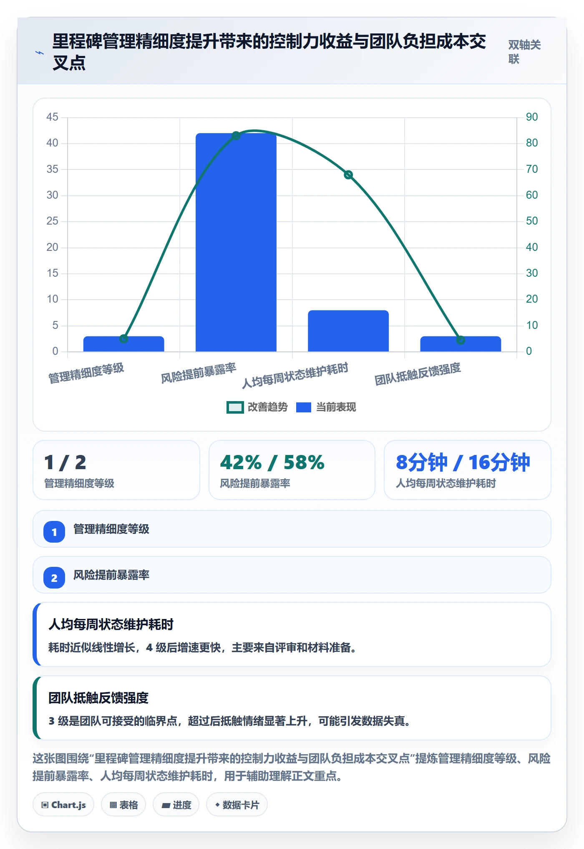Toggle the 当前表现 legend swatch
Viewport: 584px width, 849px height.
click(303, 407)
